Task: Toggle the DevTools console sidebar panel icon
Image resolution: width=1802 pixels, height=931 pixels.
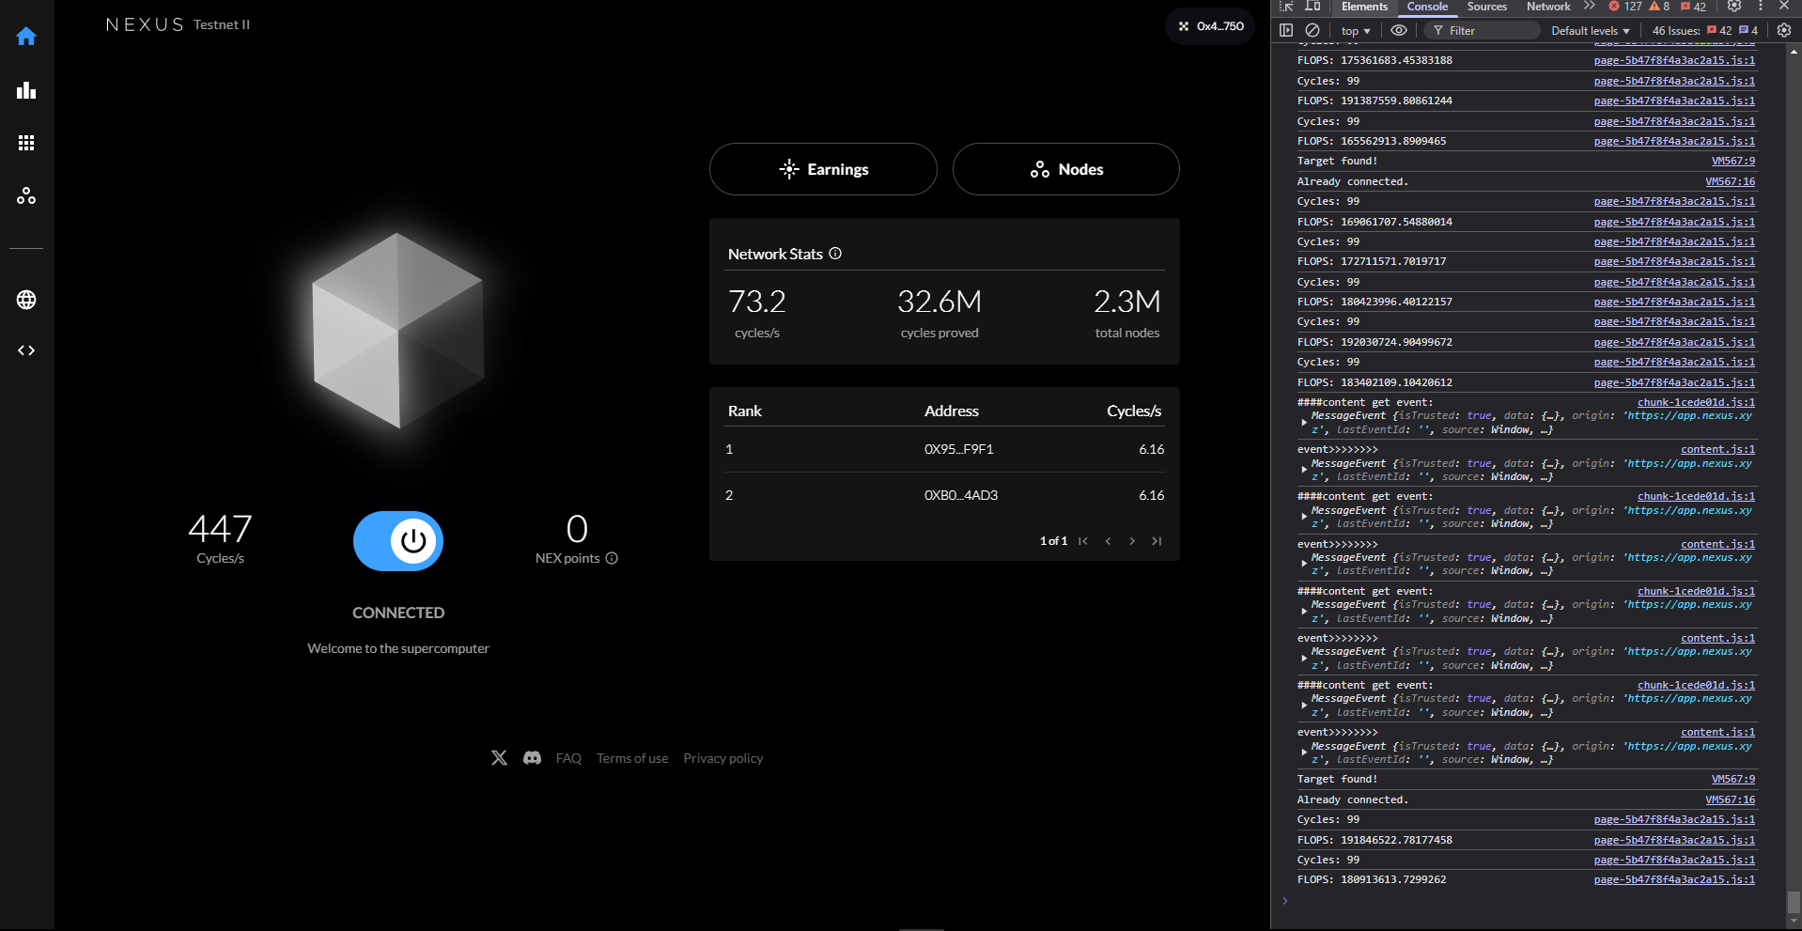Action: click(x=1286, y=30)
